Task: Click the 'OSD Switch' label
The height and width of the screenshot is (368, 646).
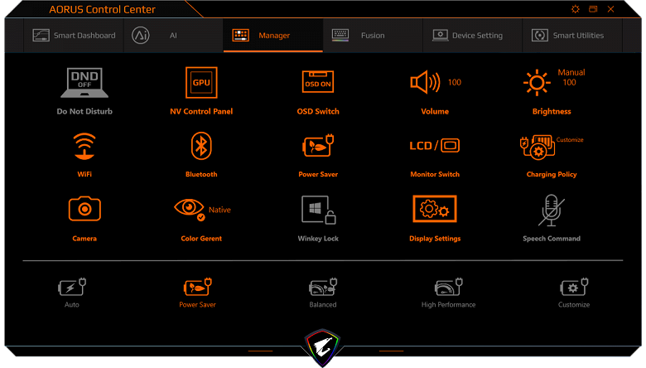Action: (318, 111)
